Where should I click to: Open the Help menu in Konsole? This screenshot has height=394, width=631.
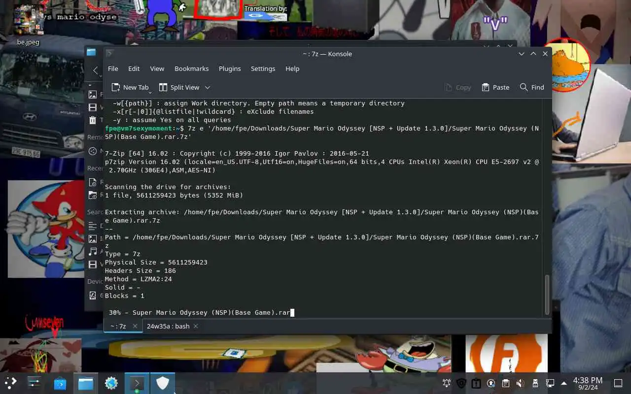292,68
